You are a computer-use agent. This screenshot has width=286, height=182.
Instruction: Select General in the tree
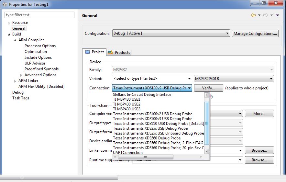[19, 28]
